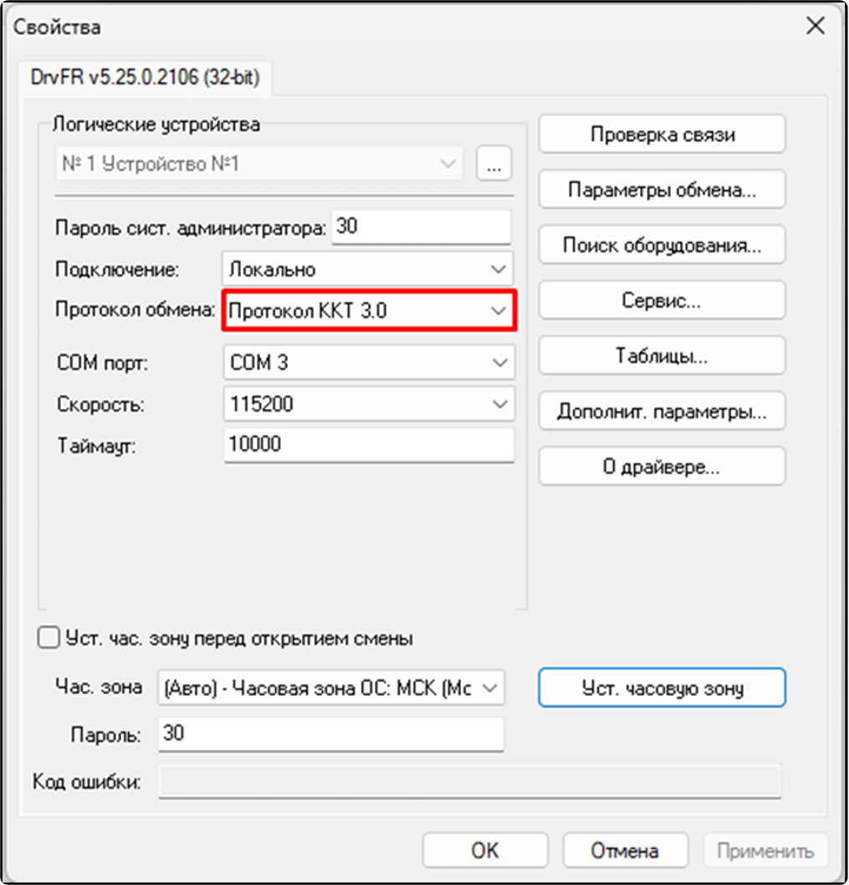Open Дополнит. параметры settings
Screen dimensions: 849x885
(x=662, y=411)
